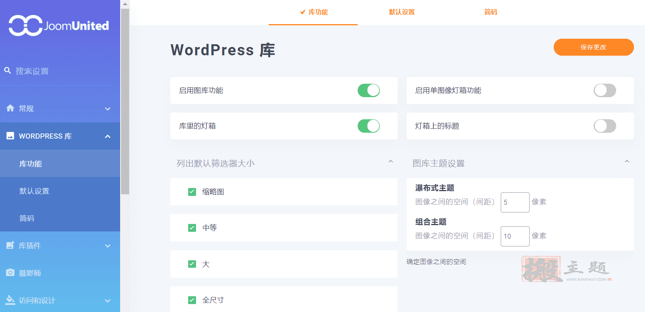Toggle the 启用图库功能 switch

click(369, 90)
